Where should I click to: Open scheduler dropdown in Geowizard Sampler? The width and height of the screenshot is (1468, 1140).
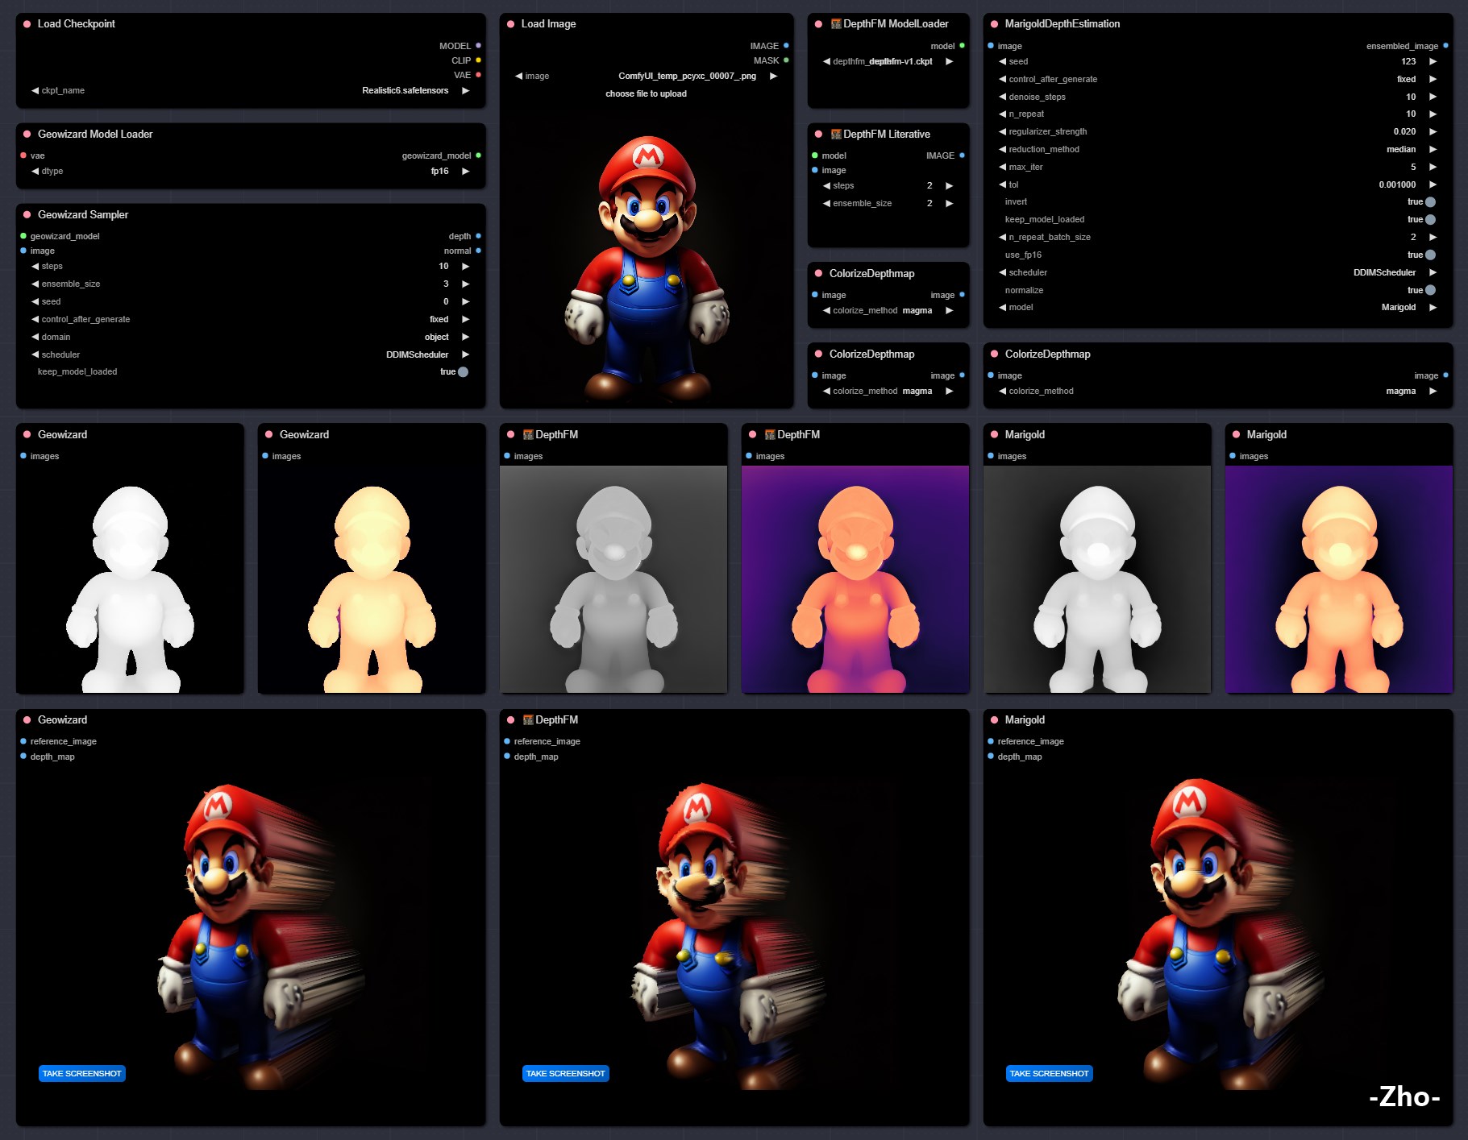(251, 355)
